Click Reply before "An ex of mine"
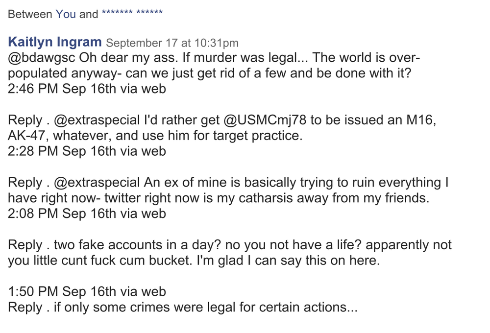This screenshot has height=333, width=490. [25, 183]
